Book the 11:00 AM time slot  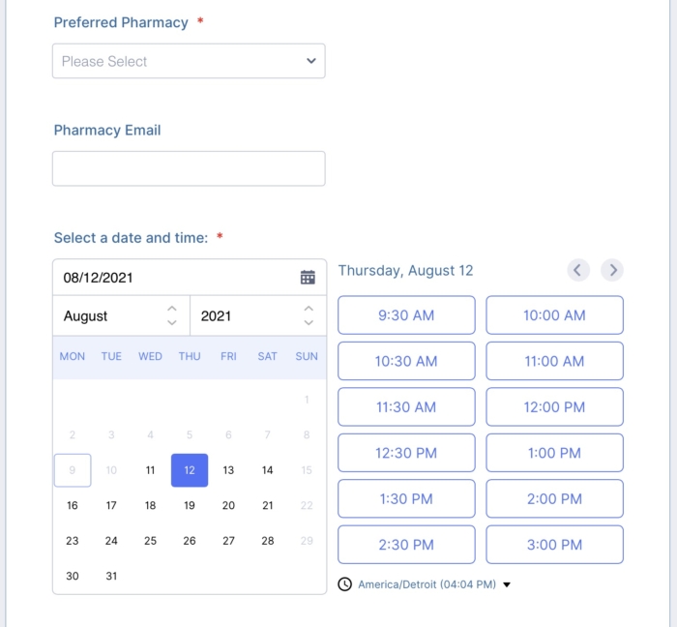[x=554, y=361]
